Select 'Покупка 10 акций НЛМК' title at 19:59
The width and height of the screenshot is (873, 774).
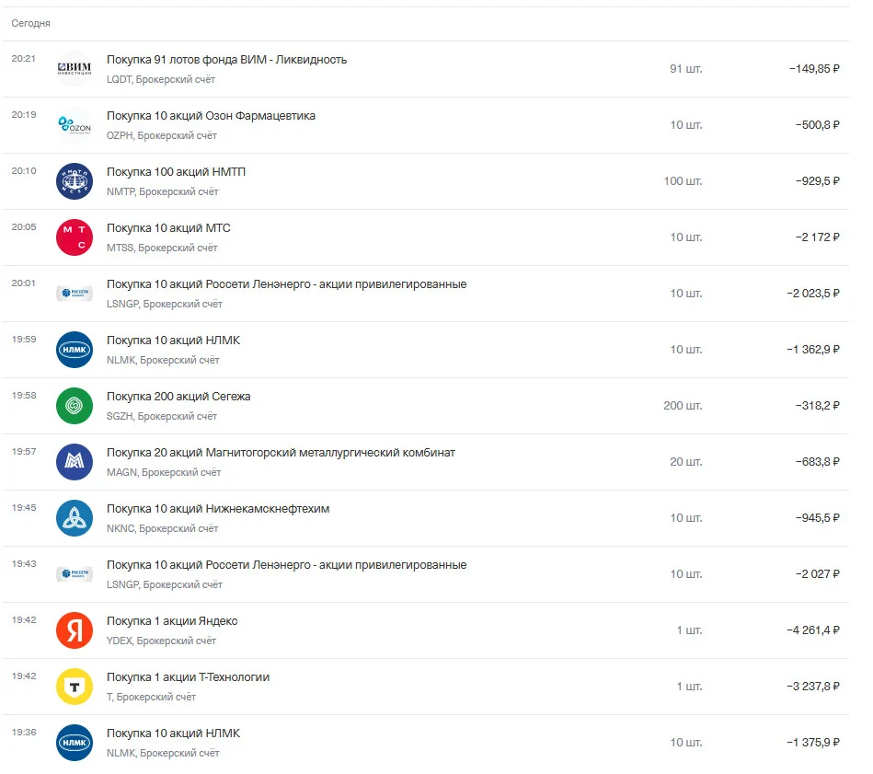173,341
